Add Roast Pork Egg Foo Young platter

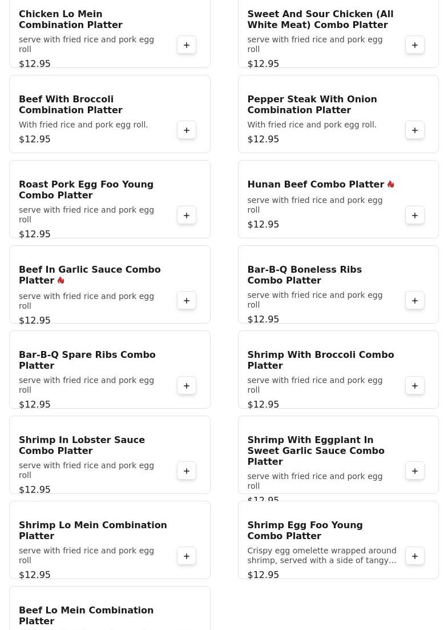(x=187, y=216)
